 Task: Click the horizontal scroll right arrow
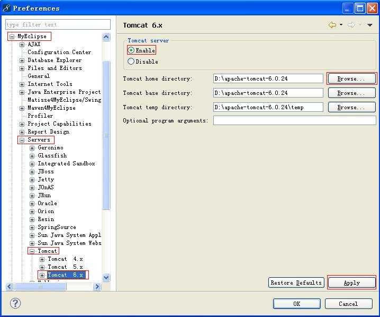[97, 287]
